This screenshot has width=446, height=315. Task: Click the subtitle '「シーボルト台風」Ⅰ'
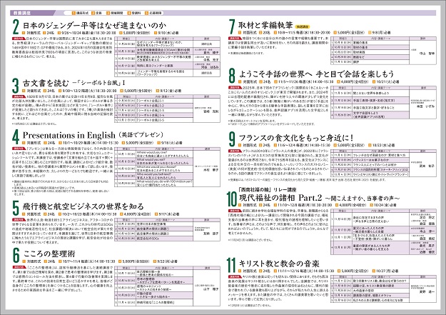(x=101, y=83)
